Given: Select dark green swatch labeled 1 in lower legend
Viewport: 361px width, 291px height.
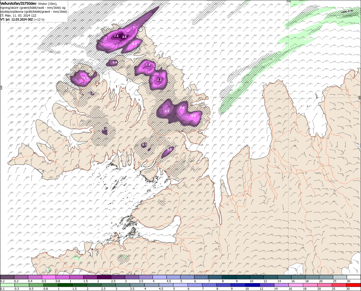Looking at the screenshot, I should (65, 285).
